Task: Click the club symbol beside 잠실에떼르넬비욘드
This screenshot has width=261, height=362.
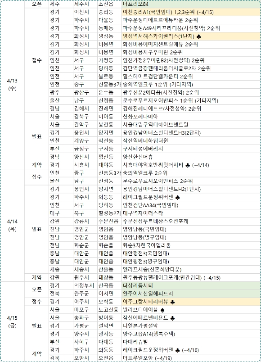Action: 172,318
